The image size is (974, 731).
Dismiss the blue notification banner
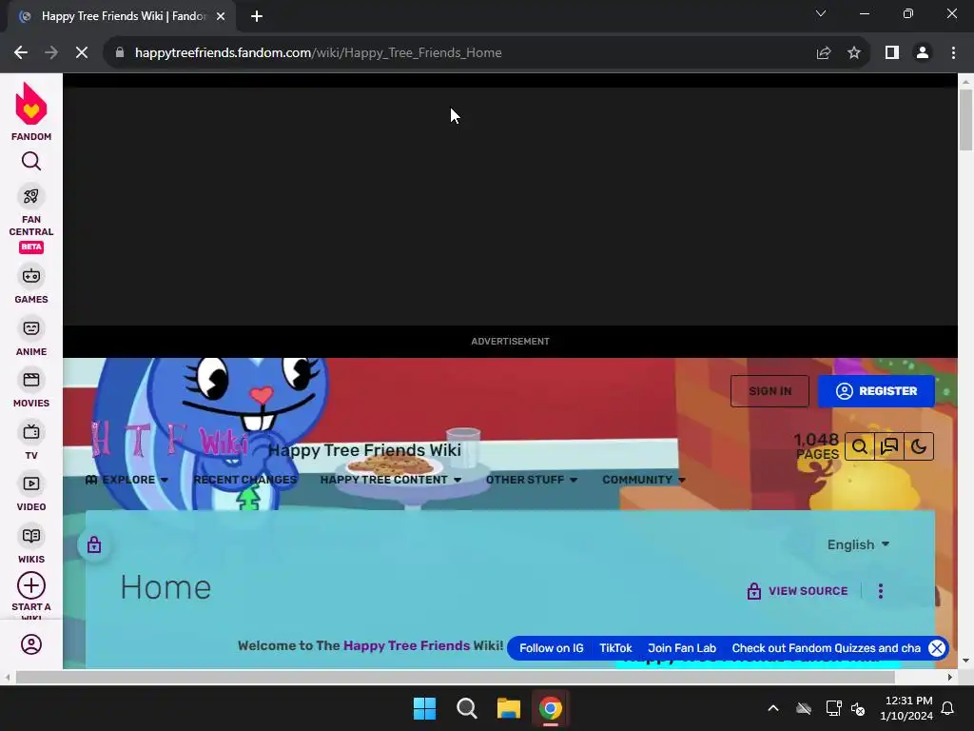(x=937, y=647)
